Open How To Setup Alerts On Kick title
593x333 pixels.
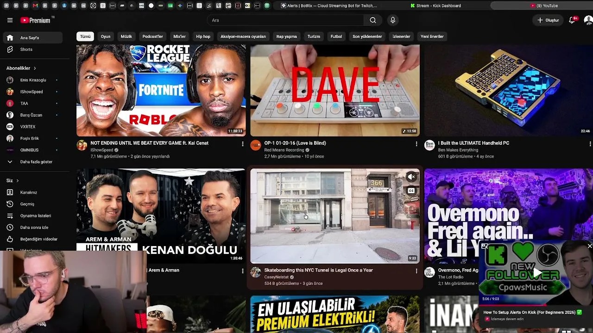(530, 312)
